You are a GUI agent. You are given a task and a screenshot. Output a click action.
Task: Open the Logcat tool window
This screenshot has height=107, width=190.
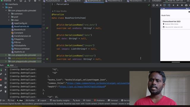click(x=42, y=100)
